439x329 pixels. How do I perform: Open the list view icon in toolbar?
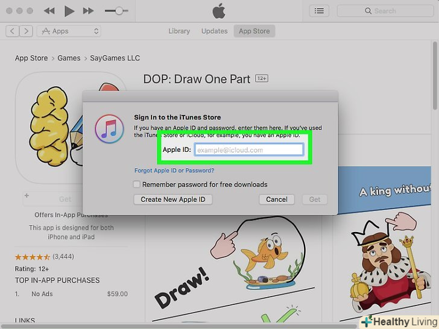coord(319,11)
